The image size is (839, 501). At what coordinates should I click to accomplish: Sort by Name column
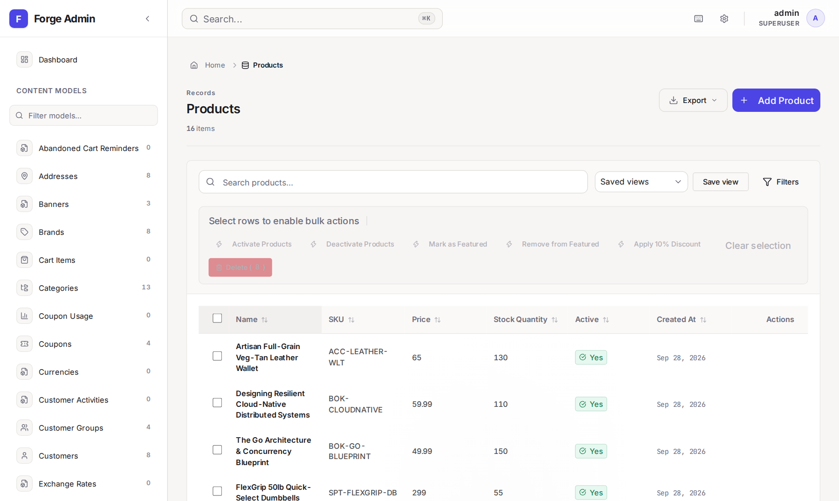252,320
